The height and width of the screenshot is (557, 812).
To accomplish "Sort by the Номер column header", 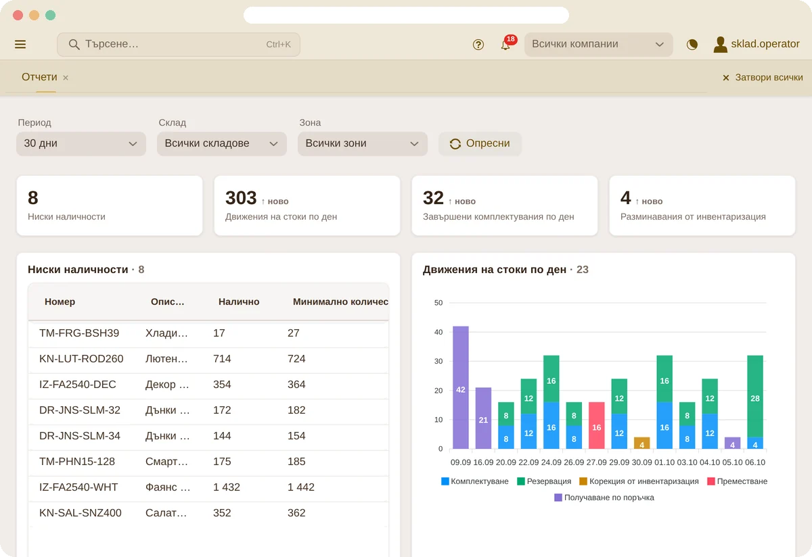I will 60,302.
